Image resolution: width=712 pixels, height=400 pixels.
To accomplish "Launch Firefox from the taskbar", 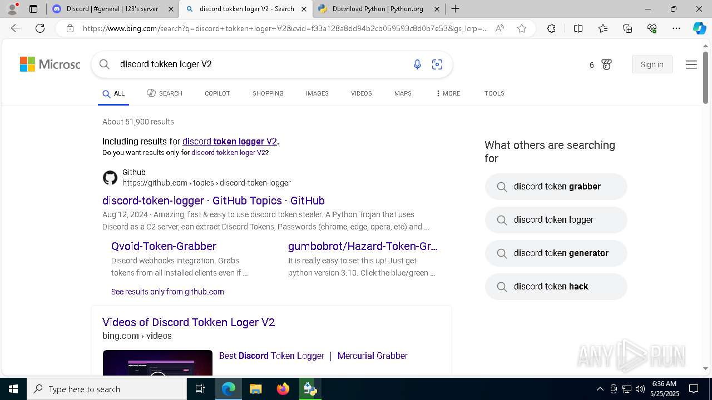I will [283, 389].
